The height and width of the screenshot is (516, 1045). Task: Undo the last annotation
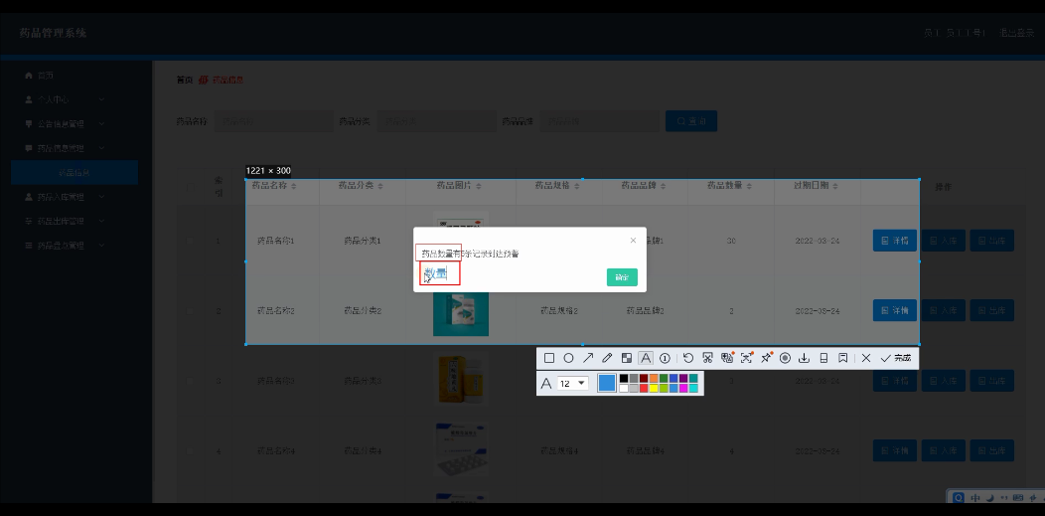pyautogui.click(x=688, y=358)
